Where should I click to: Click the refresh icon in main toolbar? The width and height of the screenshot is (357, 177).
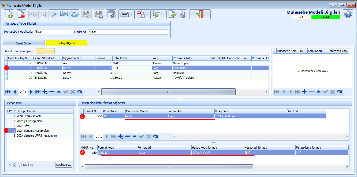click(x=74, y=14)
